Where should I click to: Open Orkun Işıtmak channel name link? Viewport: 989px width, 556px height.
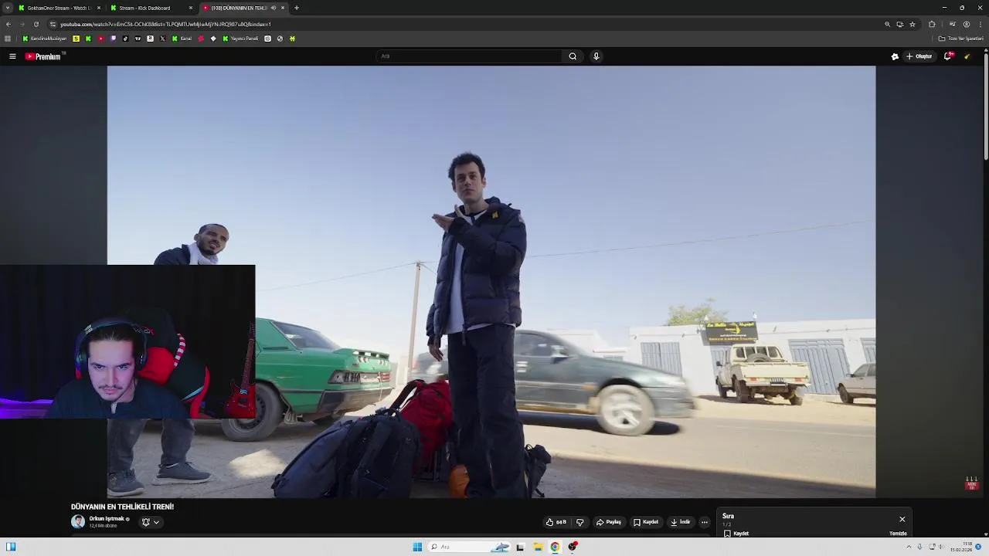click(x=107, y=519)
